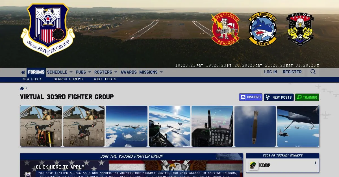Click the Discord button
The image size is (339, 177).
(251, 97)
